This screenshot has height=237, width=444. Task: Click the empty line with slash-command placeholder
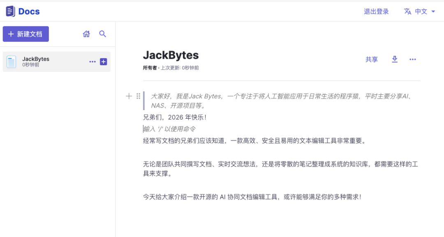click(169, 129)
